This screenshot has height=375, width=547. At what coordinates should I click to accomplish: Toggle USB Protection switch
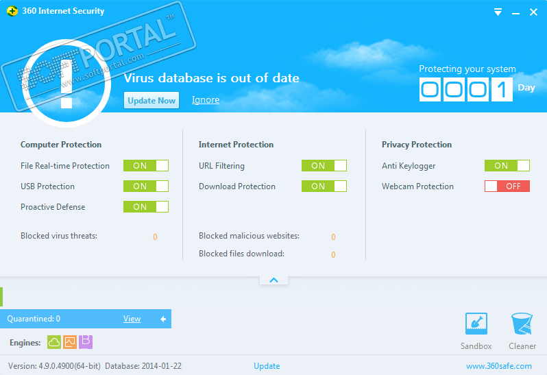(x=146, y=186)
